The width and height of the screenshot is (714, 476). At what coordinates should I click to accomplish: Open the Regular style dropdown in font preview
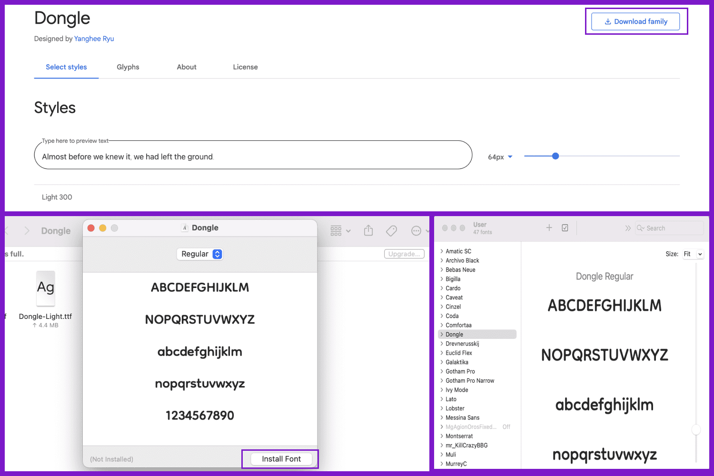pos(199,254)
